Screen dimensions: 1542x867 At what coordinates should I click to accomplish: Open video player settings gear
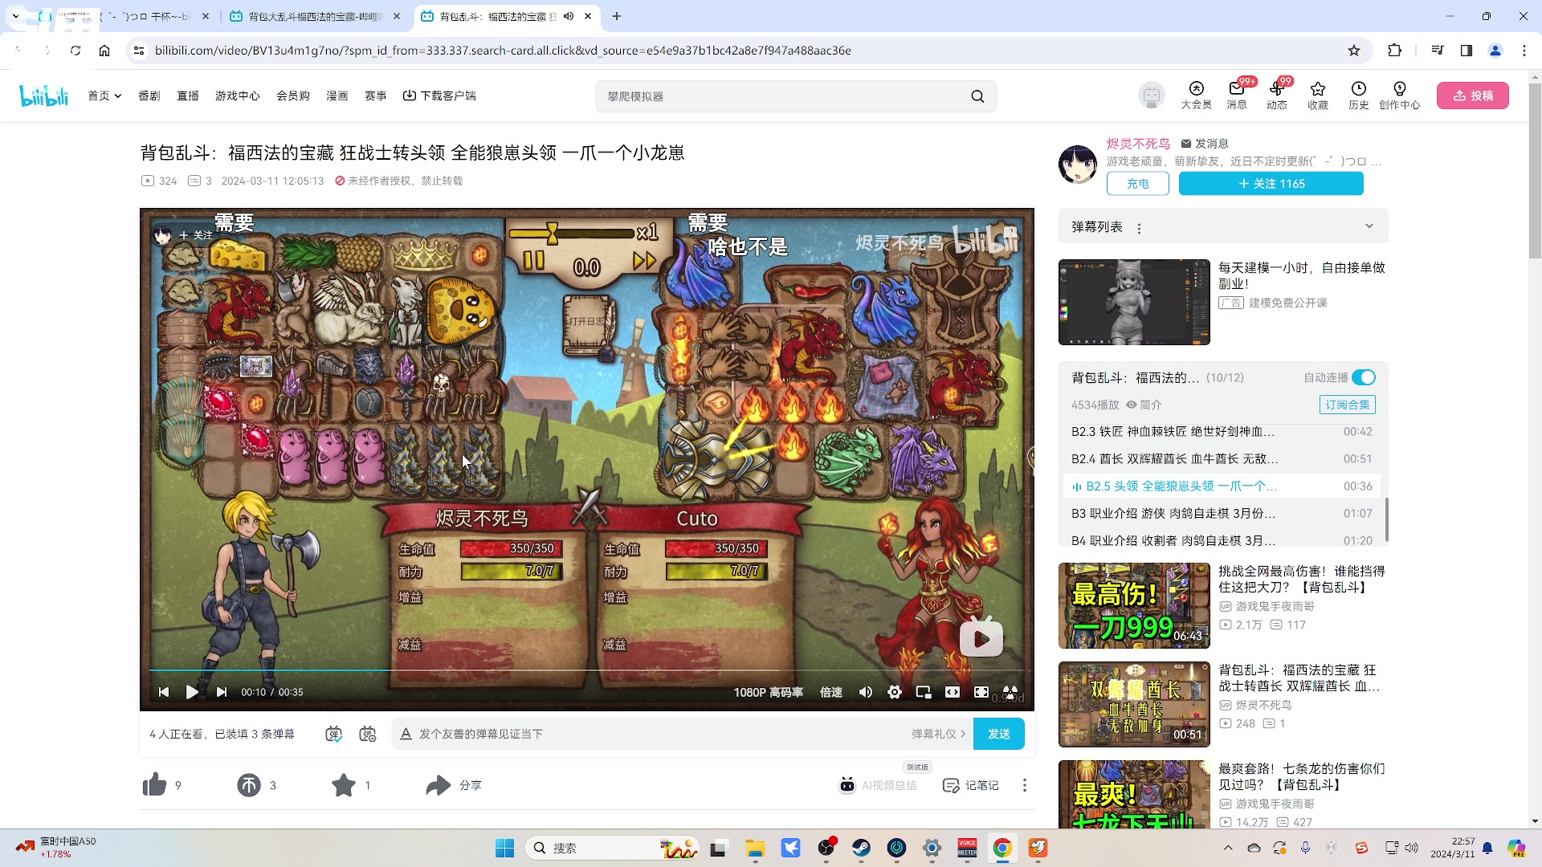coord(895,692)
